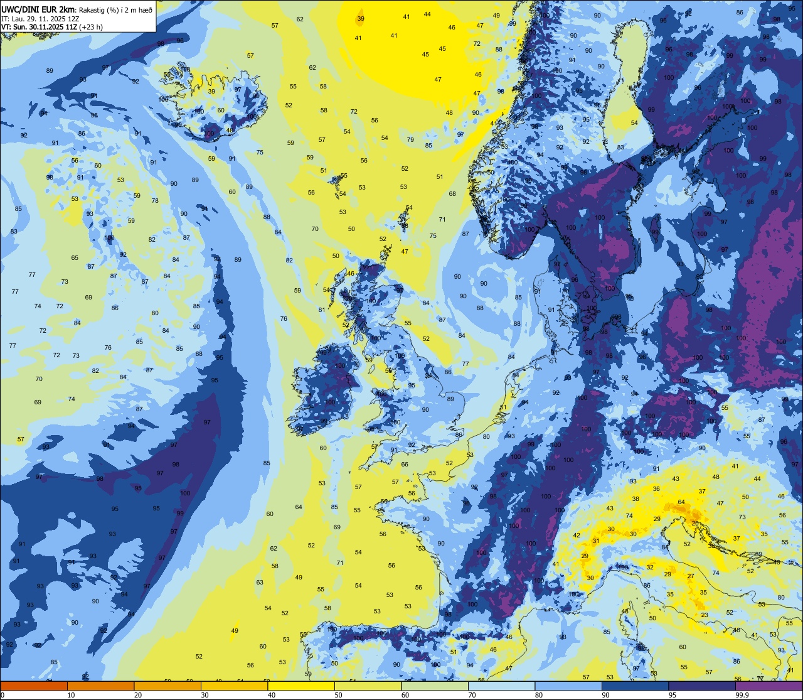
Task: Click the '78' humidity value on the map
Action: 155,200
